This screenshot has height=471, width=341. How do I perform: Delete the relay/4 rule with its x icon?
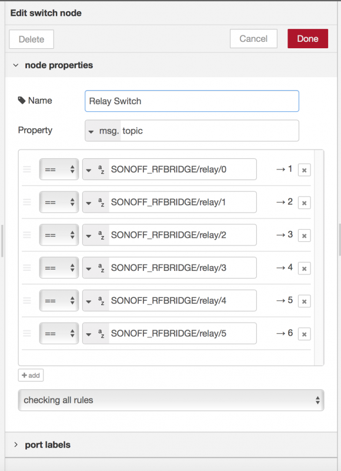(304, 301)
